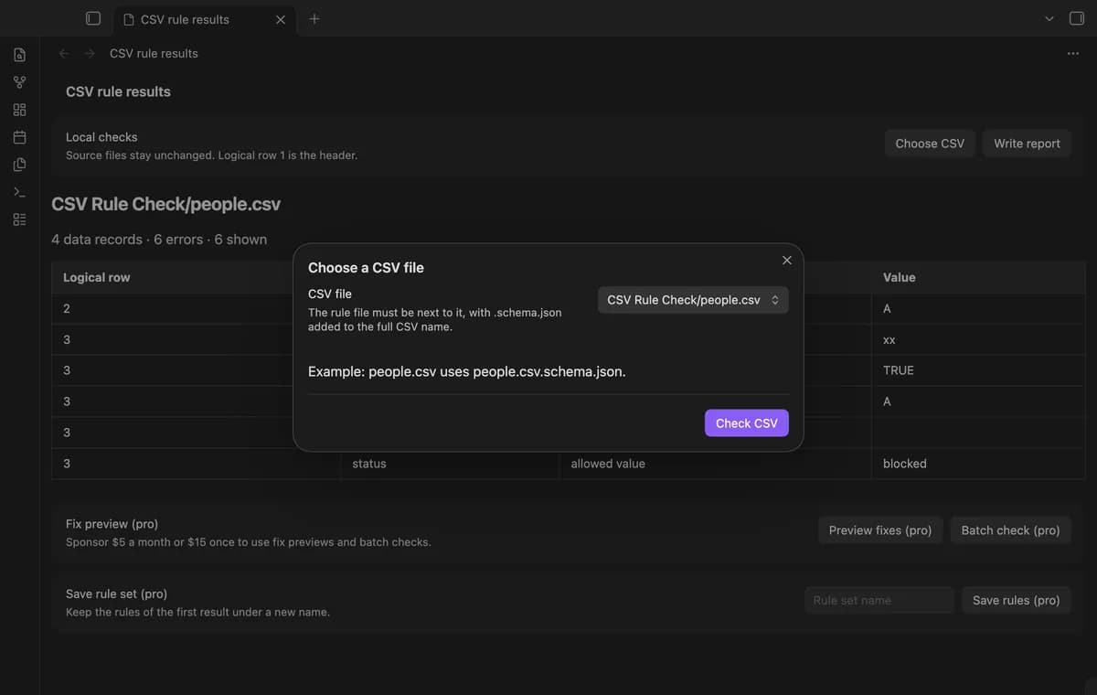Screen dimensions: 1097x695
Task: Click 'Keep the rules of the first result' text
Action: [197, 612]
